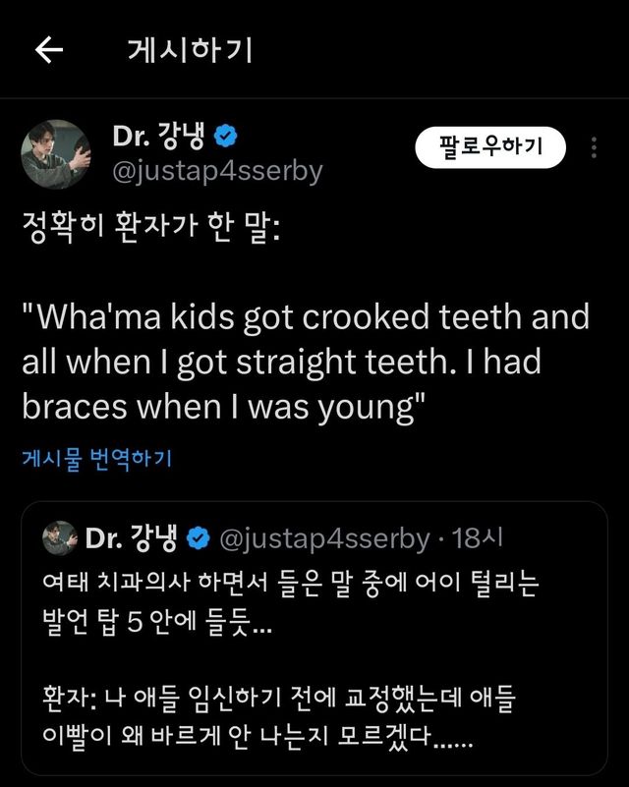The image size is (629, 787).
Task: Tap the line '정확히 환자가 한 말:'
Action: 150,234
